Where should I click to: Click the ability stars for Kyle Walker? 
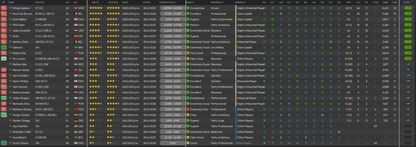[x=96, y=19]
